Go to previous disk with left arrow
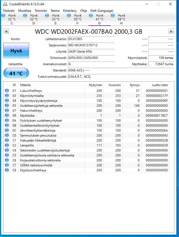 click(x=6, y=31)
